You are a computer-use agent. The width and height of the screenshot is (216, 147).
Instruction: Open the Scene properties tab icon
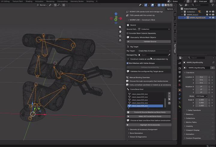pos(180,81)
